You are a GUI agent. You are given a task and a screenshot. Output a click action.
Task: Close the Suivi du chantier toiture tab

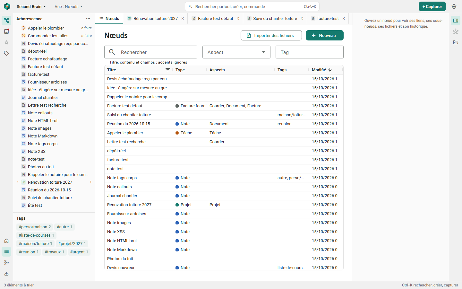click(302, 19)
